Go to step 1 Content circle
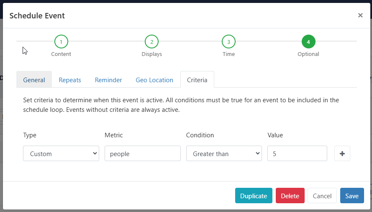372x212 pixels. pyautogui.click(x=61, y=42)
